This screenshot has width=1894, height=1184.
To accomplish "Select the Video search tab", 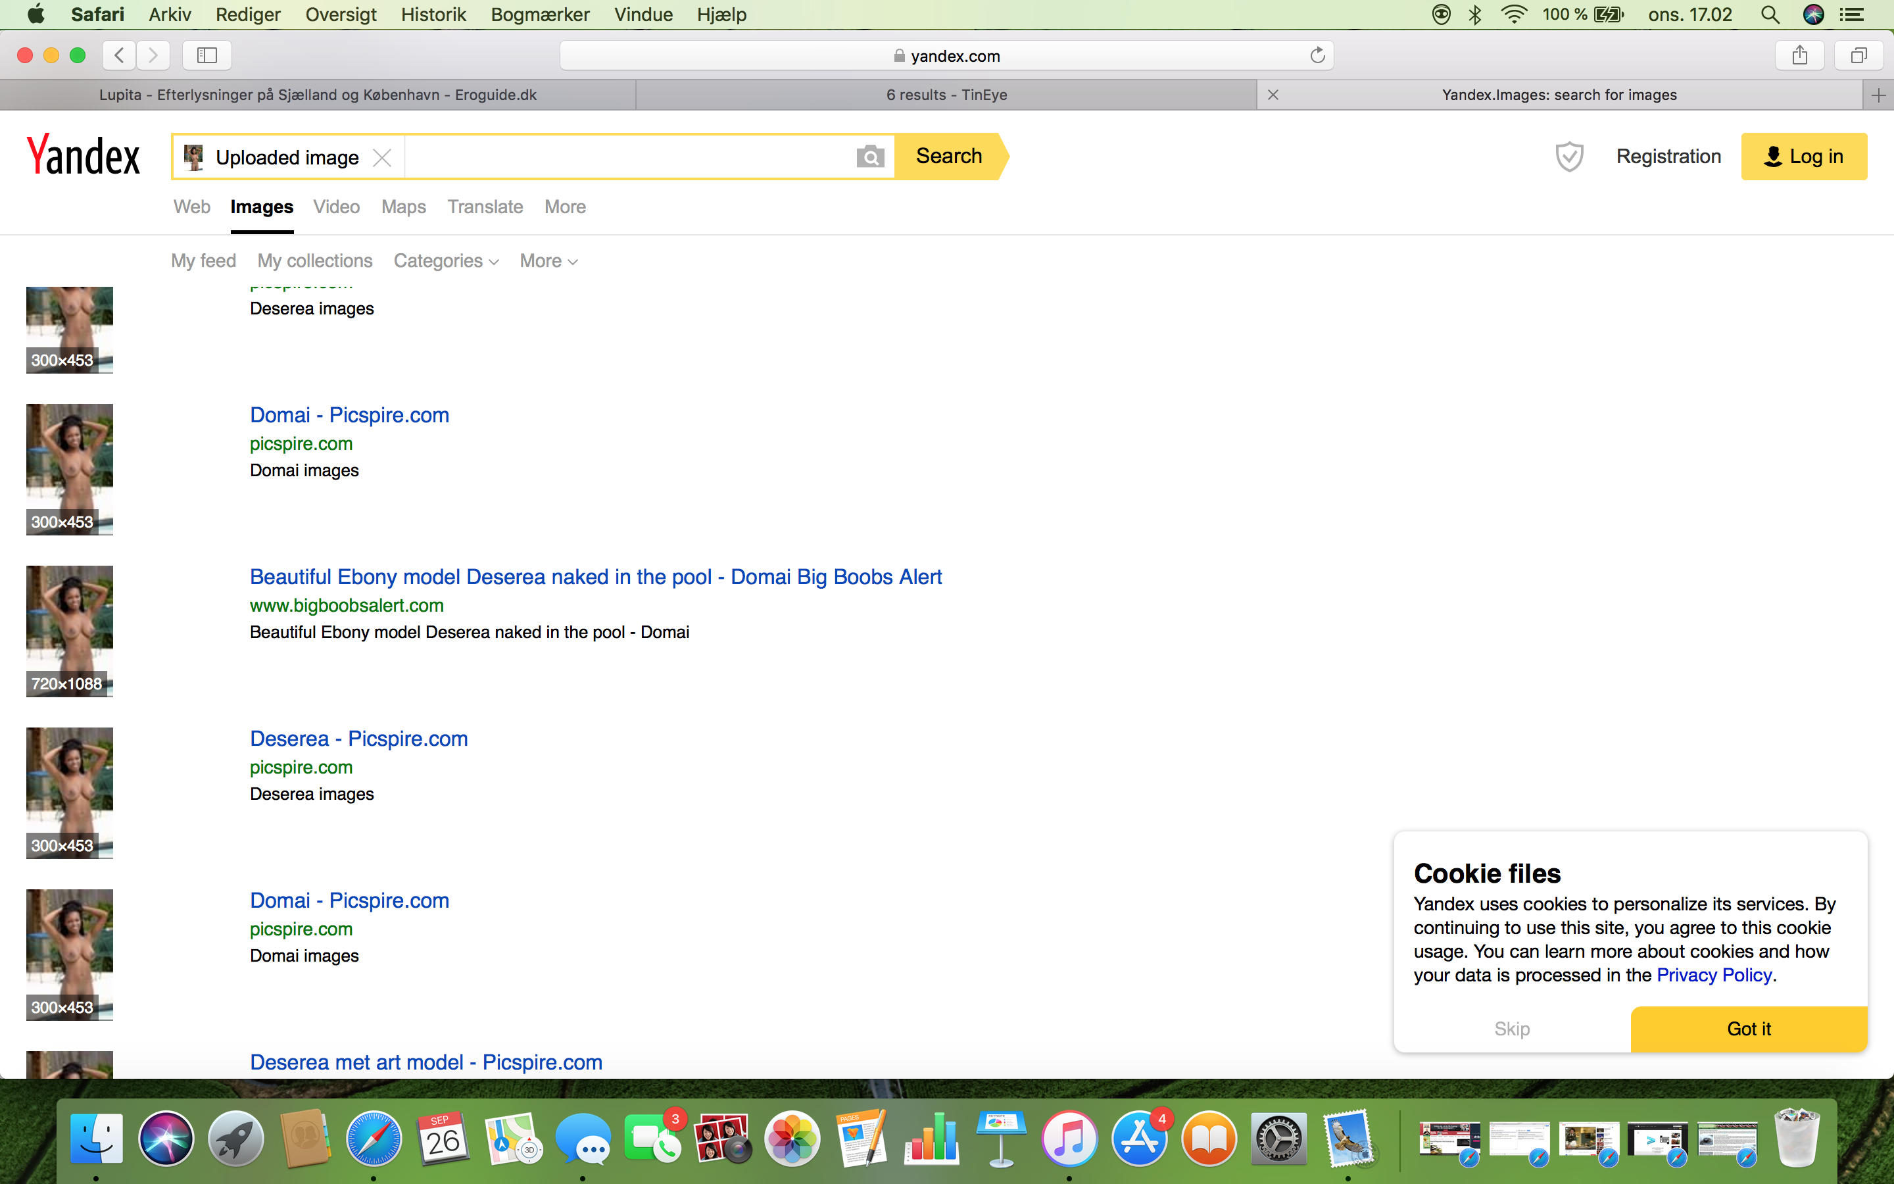I will [x=337, y=207].
